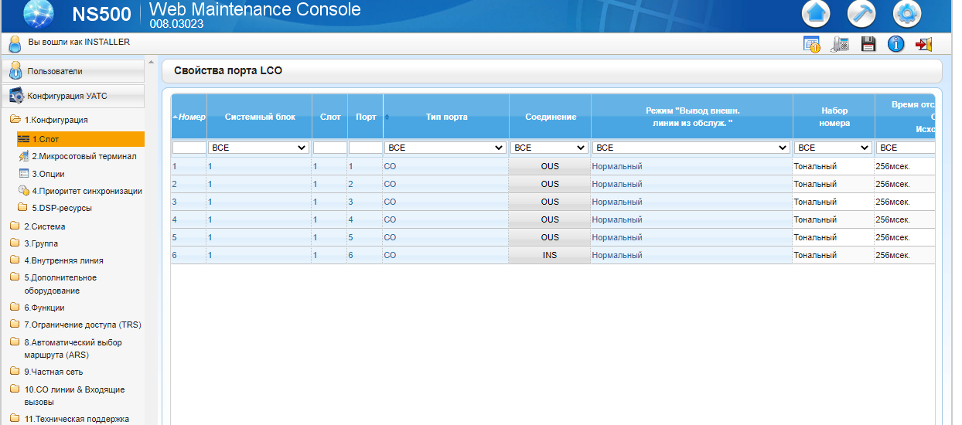Click the Приоритет синхронизации icon
Screen dimensions: 962x425
[23, 191]
